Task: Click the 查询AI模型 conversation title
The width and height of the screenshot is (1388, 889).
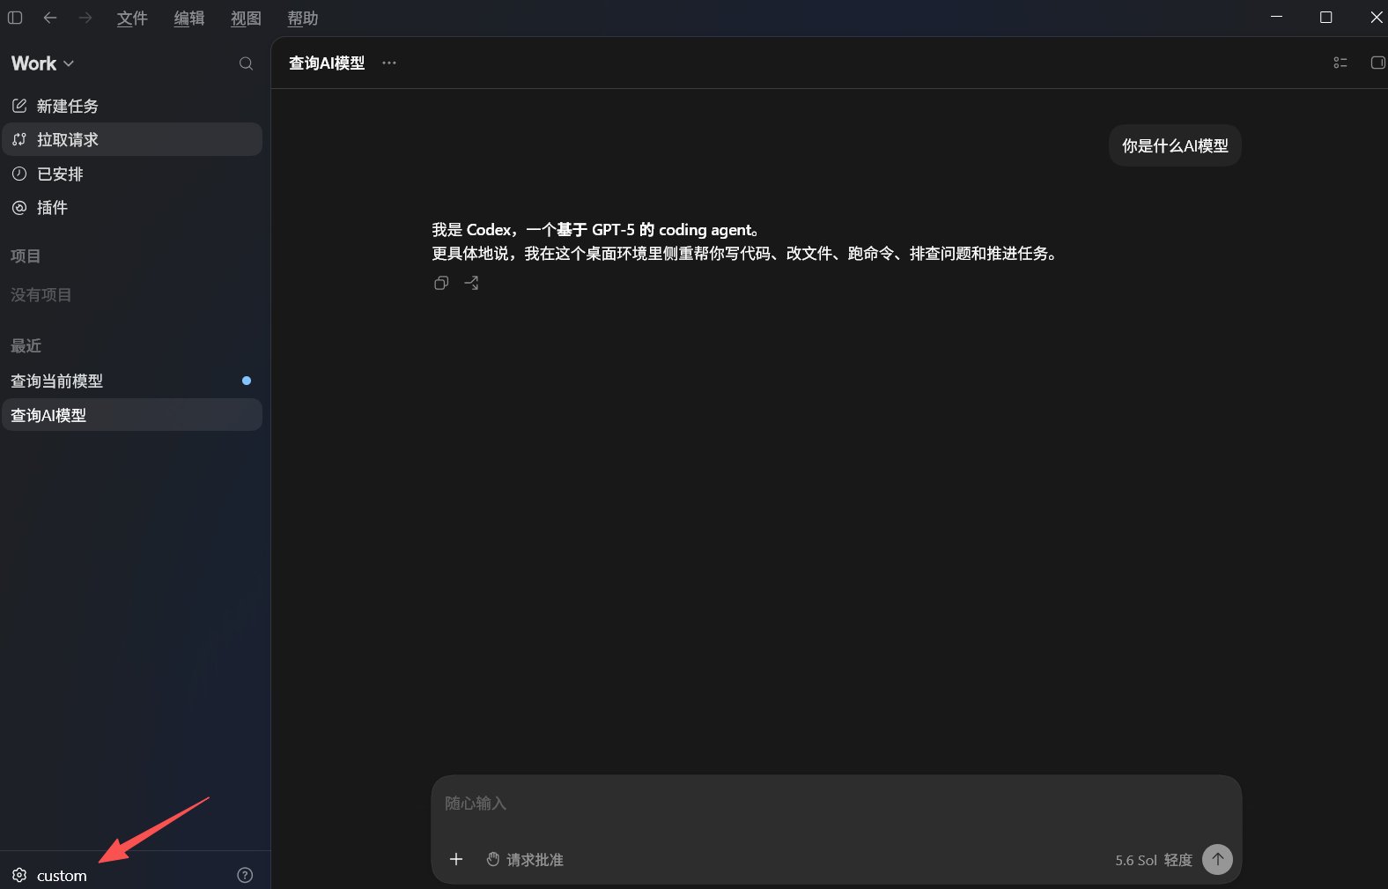Action: [x=327, y=63]
